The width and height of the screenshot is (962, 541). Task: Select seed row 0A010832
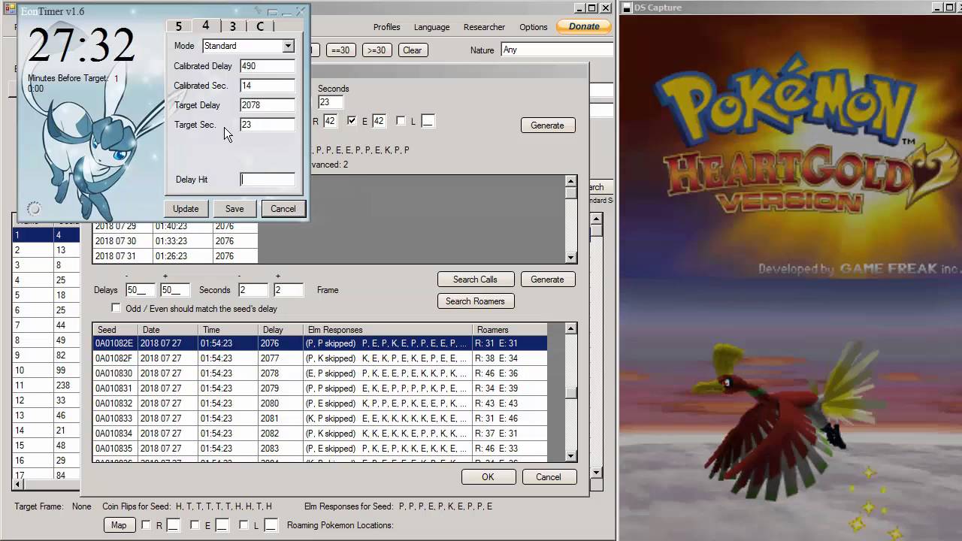pyautogui.click(x=319, y=403)
